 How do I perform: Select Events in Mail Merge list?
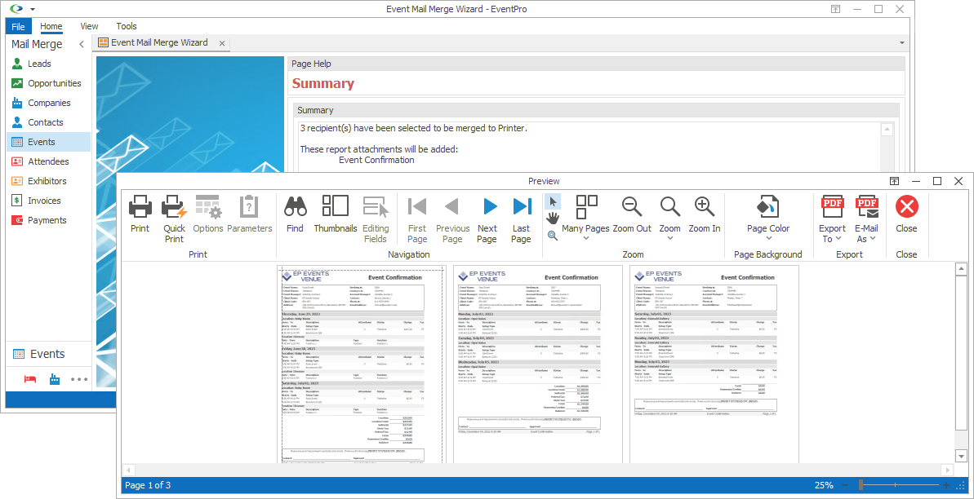point(48,142)
